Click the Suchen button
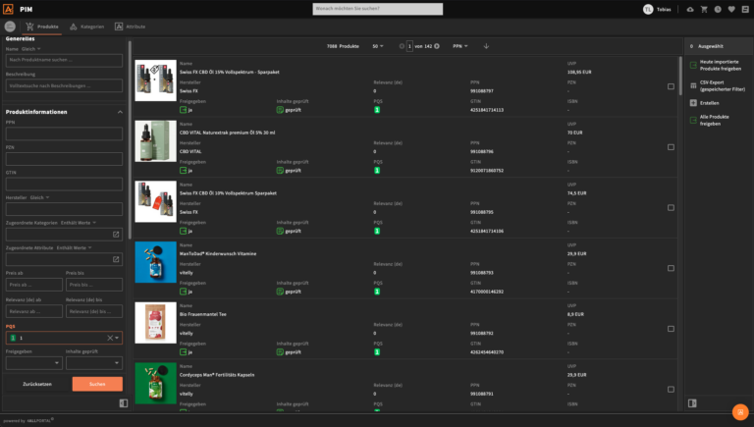This screenshot has width=754, height=427. [97, 384]
